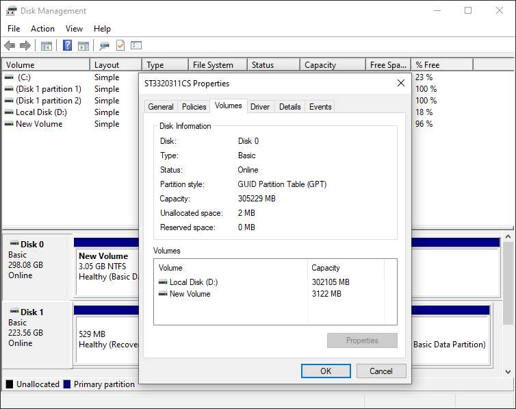This screenshot has width=516, height=409.
Task: Click the checklist icon at the toolbar's end
Action: point(136,46)
